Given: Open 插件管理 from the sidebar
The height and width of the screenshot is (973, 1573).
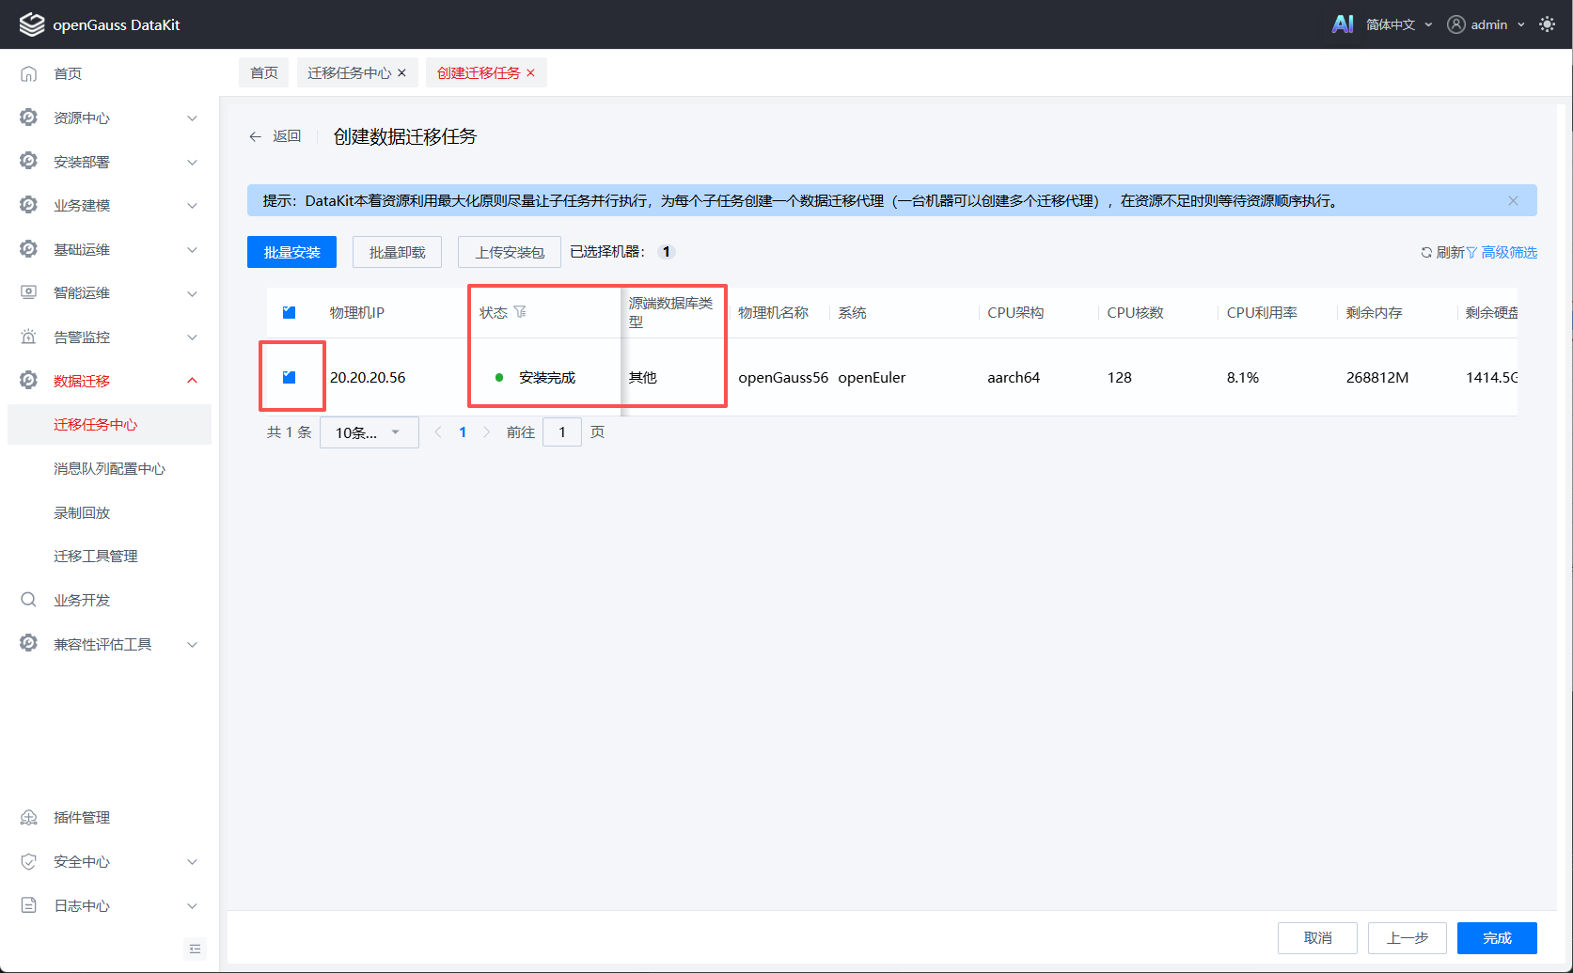Looking at the screenshot, I should tap(82, 817).
